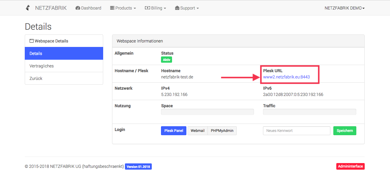
Task: Click the Webspace Details window icon
Action: [31, 41]
